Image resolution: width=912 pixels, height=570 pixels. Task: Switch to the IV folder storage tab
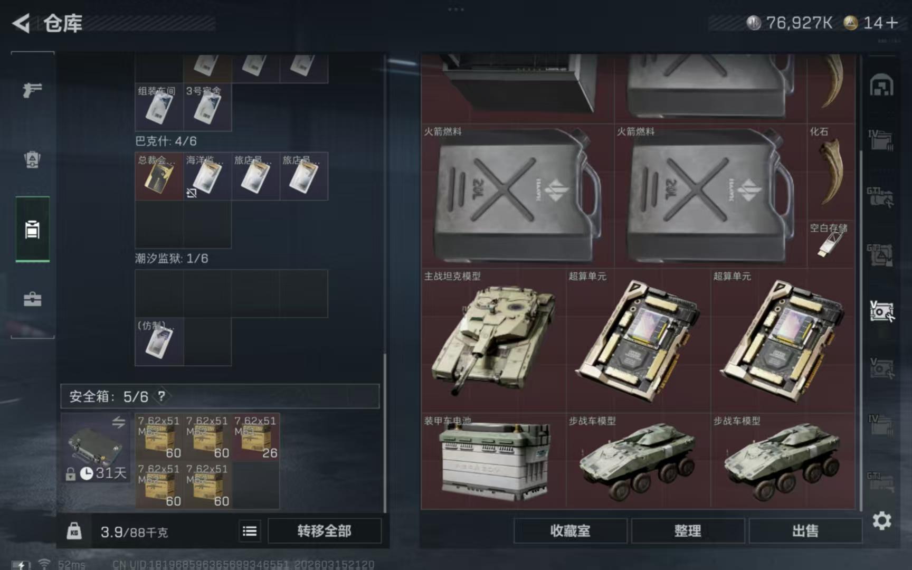coord(881,140)
